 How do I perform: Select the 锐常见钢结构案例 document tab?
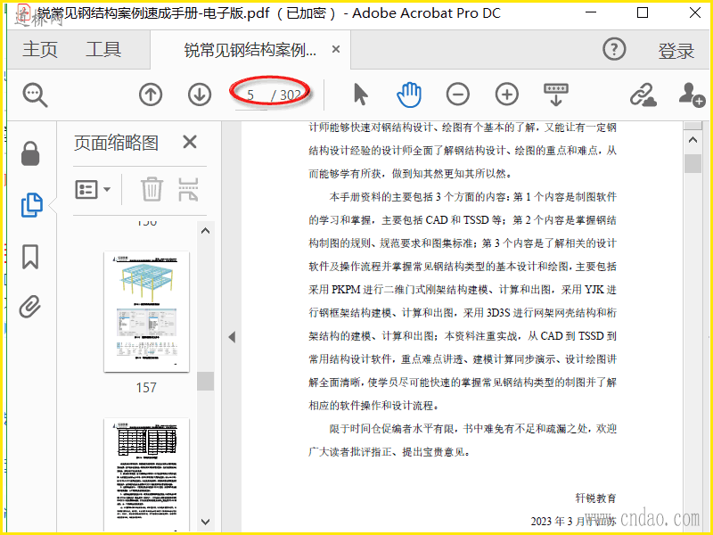(x=250, y=50)
